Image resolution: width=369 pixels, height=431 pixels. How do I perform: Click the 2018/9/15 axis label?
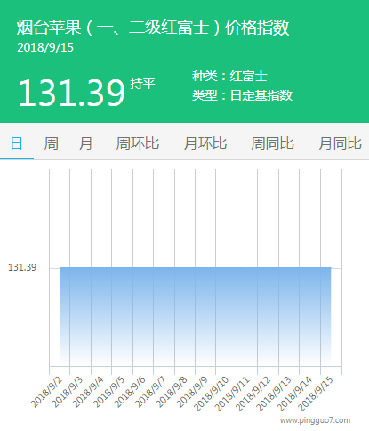(316, 394)
